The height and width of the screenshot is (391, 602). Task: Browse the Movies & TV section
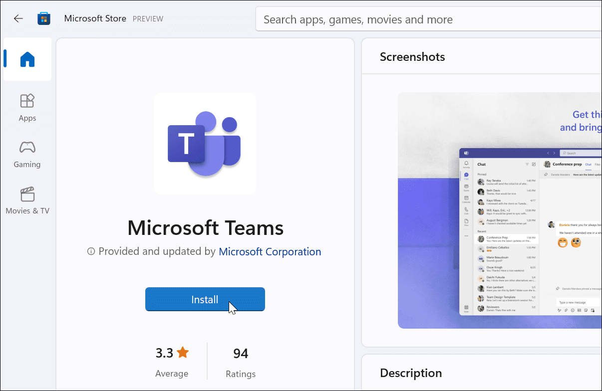click(27, 199)
